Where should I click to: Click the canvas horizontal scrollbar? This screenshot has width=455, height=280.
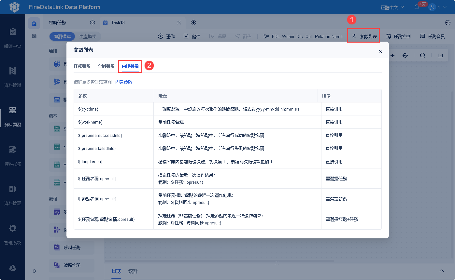click(220, 261)
